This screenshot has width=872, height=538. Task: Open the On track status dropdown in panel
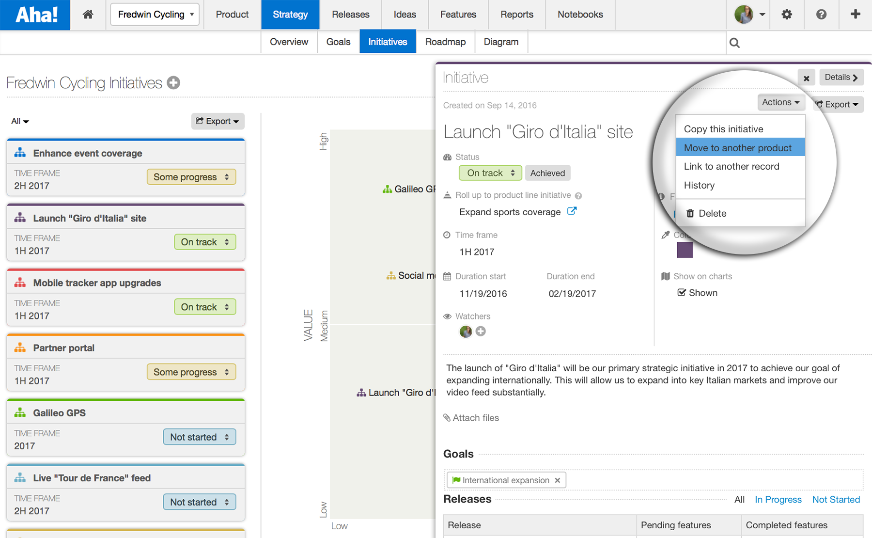(x=490, y=173)
